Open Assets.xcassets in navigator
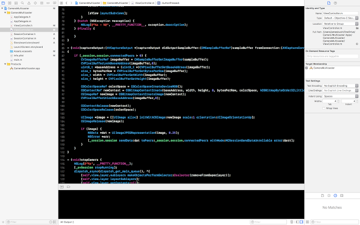Viewport: 360px width, 225px height. tap(22, 51)
